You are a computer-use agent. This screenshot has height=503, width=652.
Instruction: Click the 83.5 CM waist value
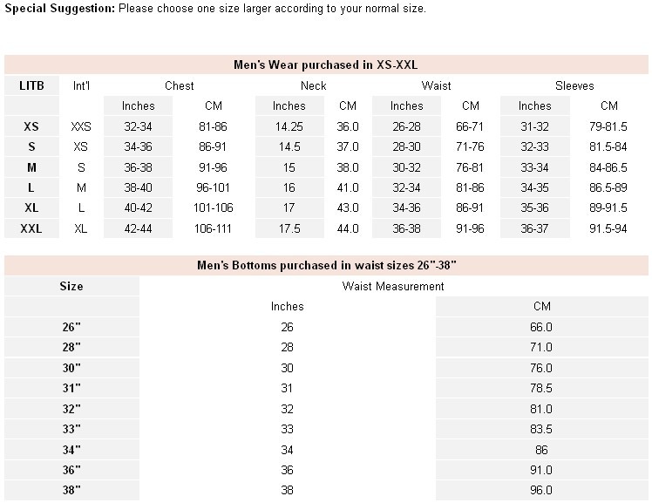pyautogui.click(x=541, y=429)
